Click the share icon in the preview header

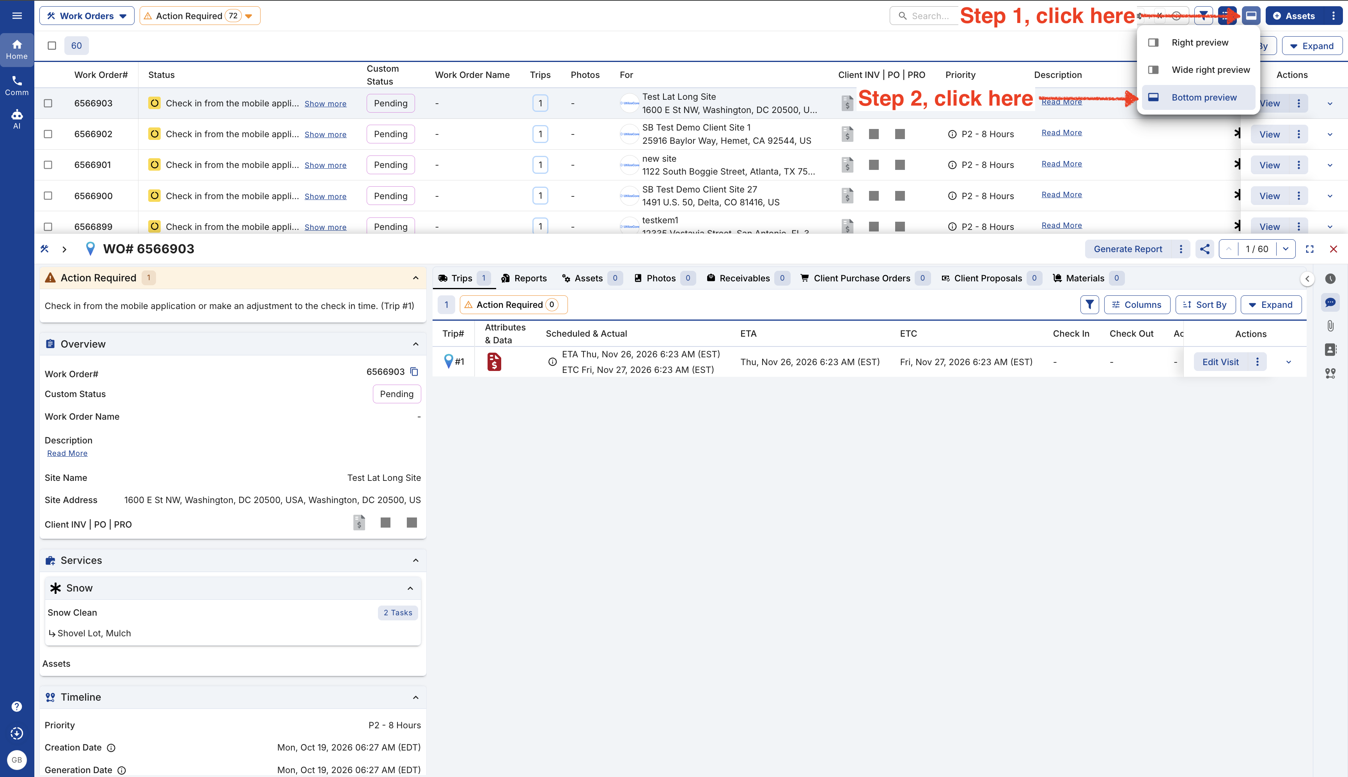pos(1205,249)
